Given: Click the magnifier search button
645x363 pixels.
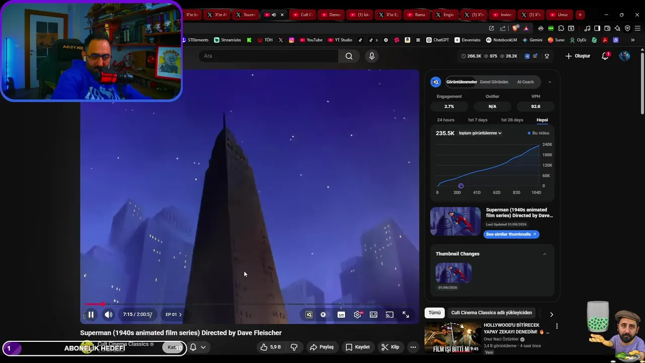Looking at the screenshot, I should (x=349, y=56).
